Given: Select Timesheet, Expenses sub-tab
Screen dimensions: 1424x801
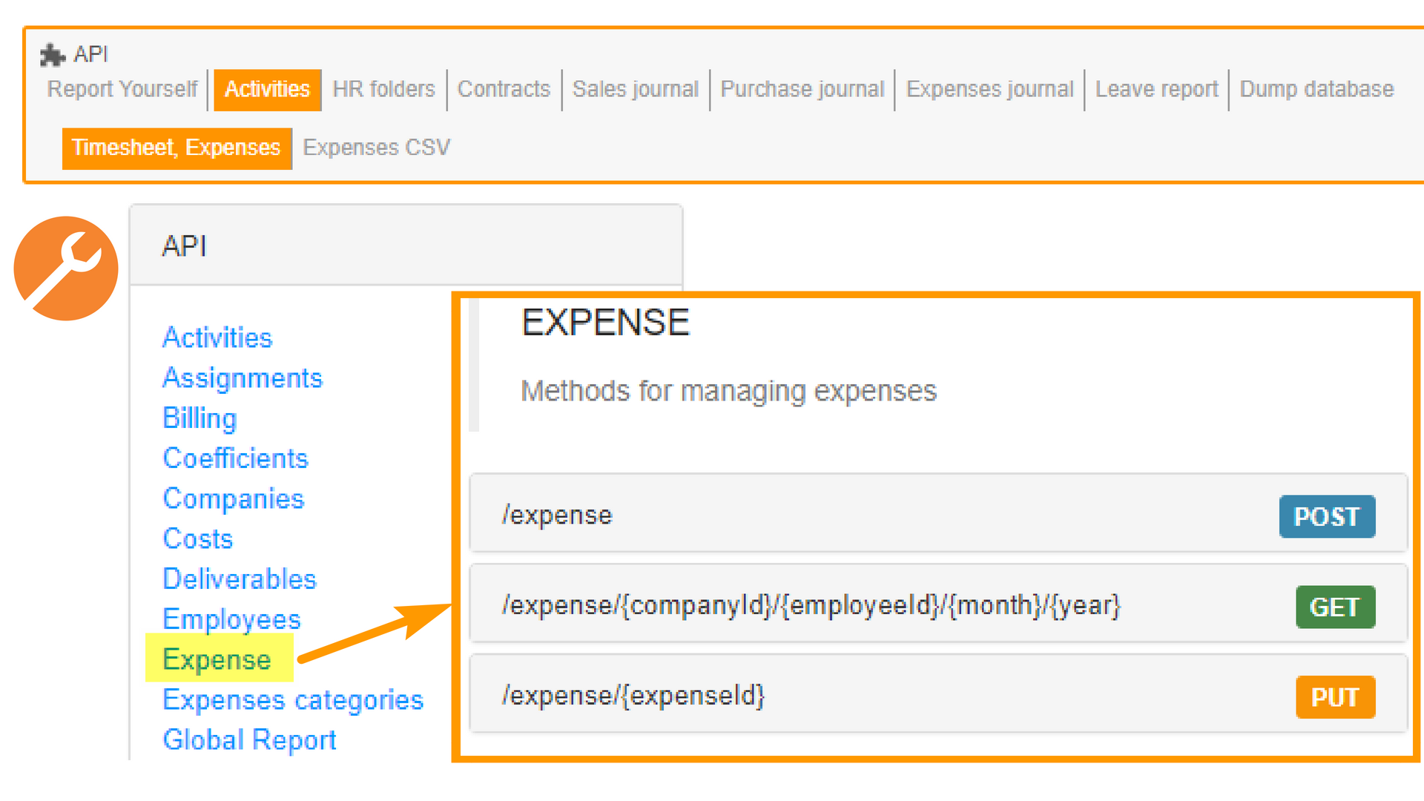Looking at the screenshot, I should [177, 148].
